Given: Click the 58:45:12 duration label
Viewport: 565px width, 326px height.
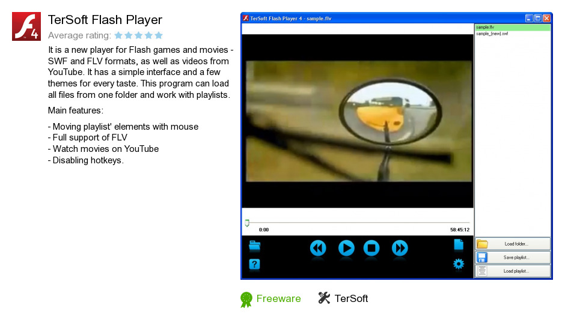Looking at the screenshot, I should tap(460, 230).
